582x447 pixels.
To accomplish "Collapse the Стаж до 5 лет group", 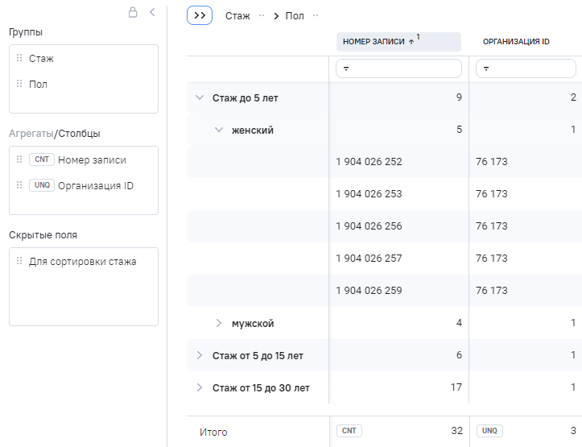I will tap(200, 97).
